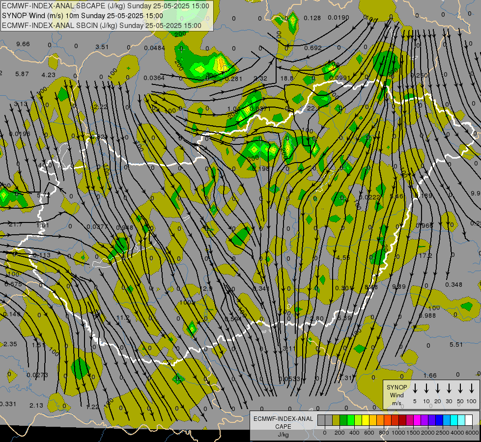Screen dimensions: 481x442
Task: Pick the bright magenta CAPE legend swatch
Action: pos(418,420)
